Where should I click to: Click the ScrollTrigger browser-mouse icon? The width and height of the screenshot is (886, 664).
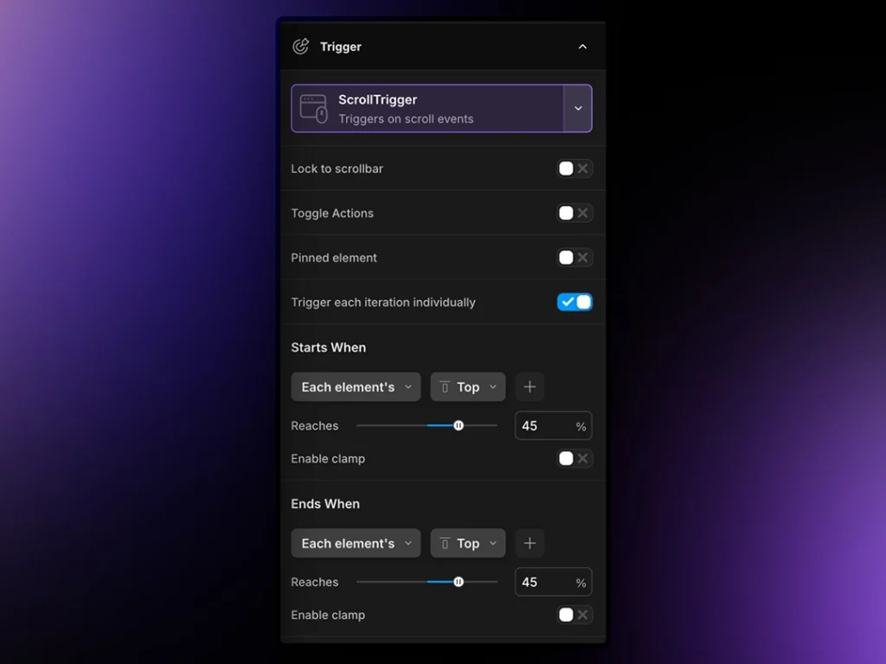click(313, 109)
